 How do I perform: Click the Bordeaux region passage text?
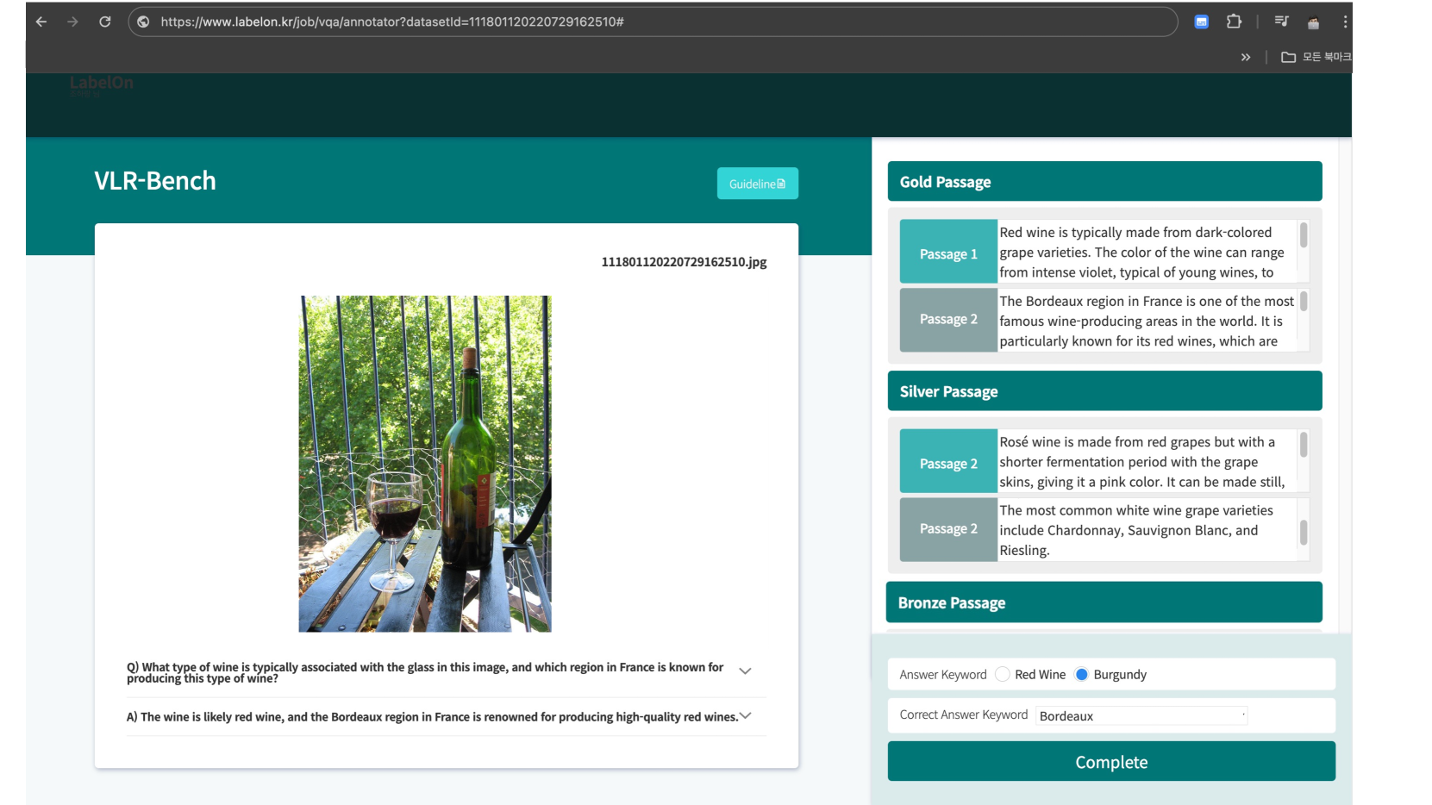pyautogui.click(x=1147, y=321)
